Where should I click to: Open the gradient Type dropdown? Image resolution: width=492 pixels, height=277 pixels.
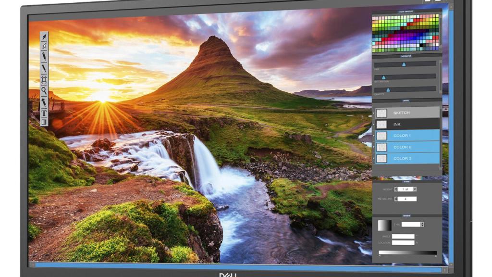click(x=421, y=224)
